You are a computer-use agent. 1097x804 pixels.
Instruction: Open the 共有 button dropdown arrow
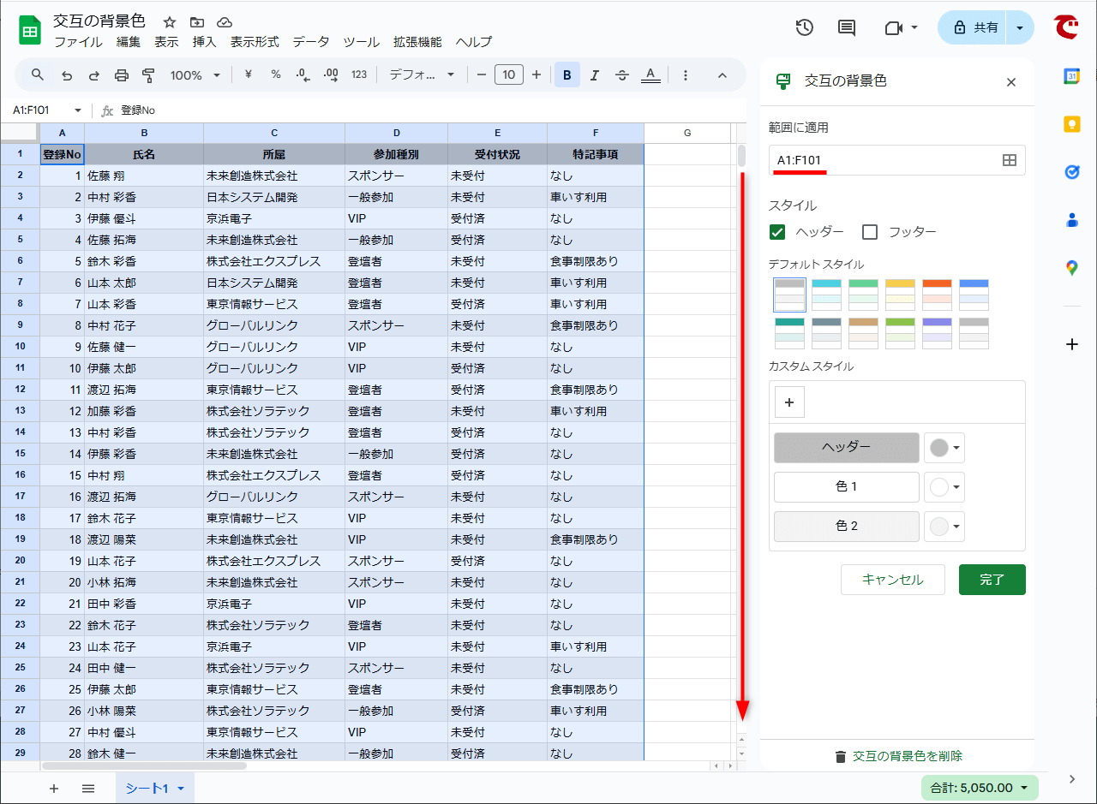click(1020, 27)
